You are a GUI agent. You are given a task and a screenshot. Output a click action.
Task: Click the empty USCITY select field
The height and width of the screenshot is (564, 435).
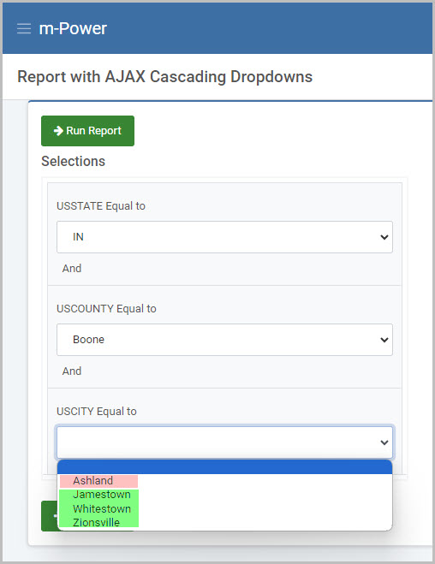[224, 442]
